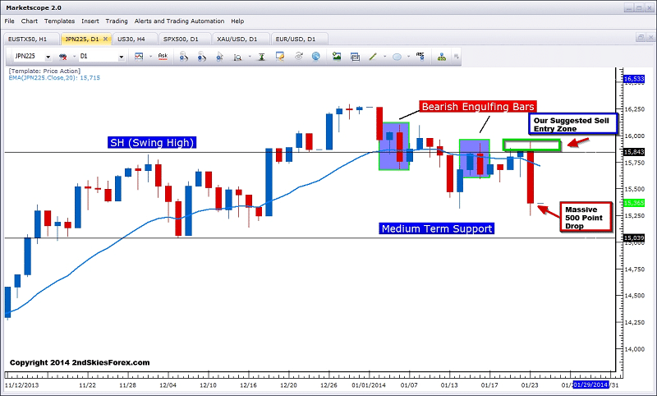This screenshot has height=396, width=657.
Task: Select the cursor pointer mode icon
Action: point(219,57)
